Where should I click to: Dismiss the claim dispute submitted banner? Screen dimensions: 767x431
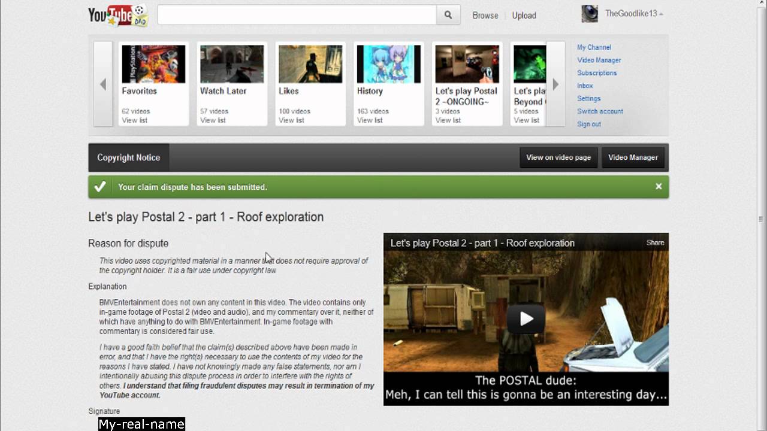(x=659, y=187)
